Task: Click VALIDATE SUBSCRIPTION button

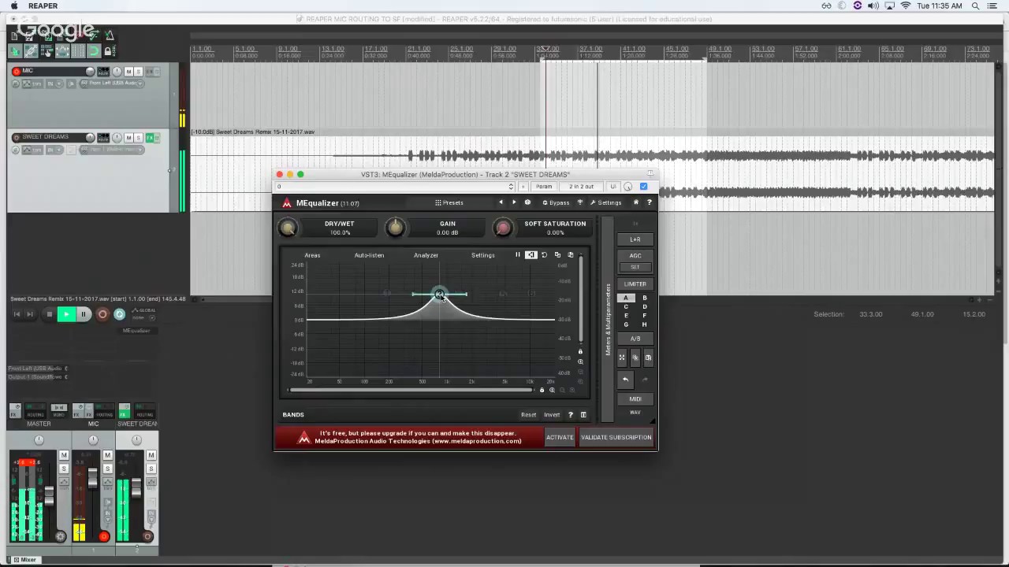Action: tap(616, 437)
